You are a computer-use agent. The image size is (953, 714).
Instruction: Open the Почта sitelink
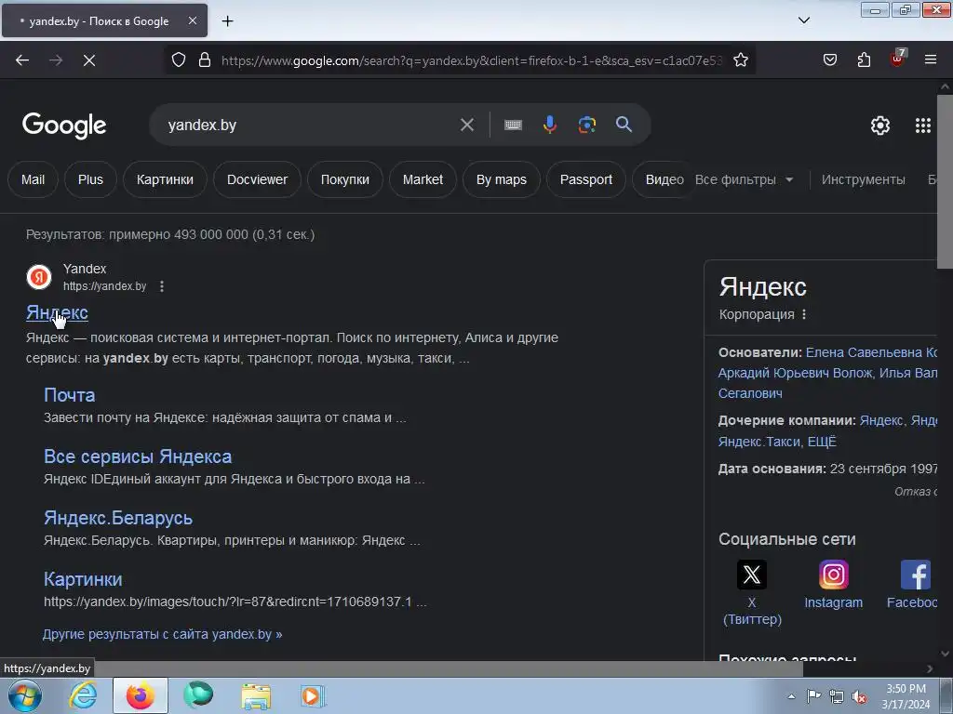[69, 395]
